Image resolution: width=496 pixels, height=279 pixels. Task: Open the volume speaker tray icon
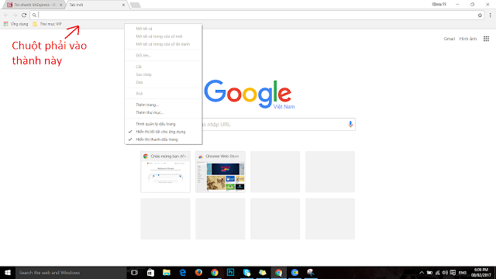coord(445,273)
